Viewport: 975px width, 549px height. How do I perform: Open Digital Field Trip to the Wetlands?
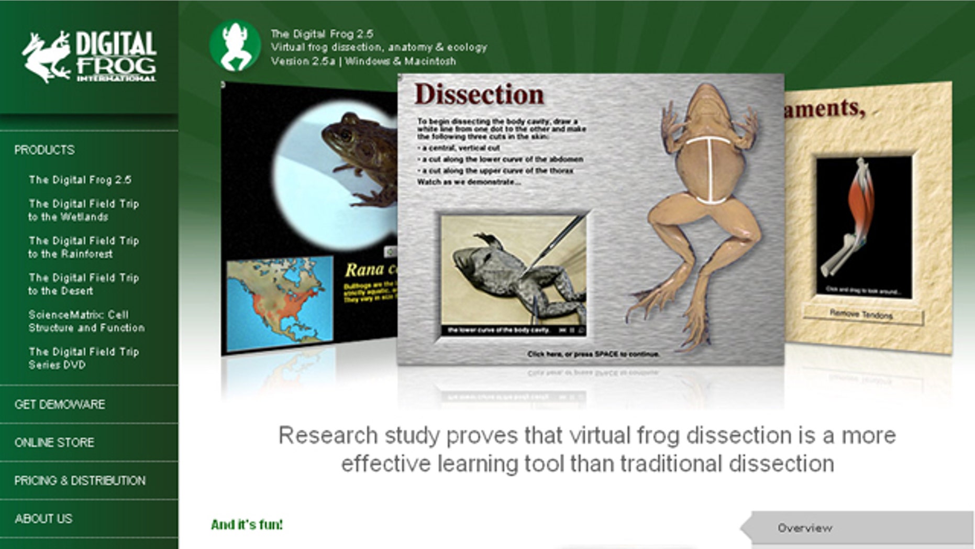[x=84, y=210]
